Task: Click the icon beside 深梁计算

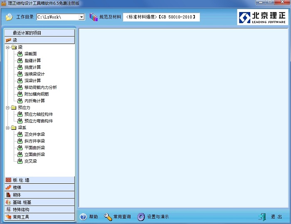Action: [20, 81]
